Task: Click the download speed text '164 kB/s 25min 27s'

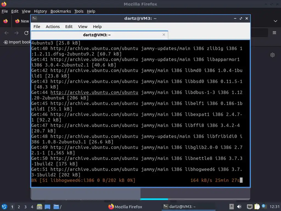Action: [x=215, y=180]
